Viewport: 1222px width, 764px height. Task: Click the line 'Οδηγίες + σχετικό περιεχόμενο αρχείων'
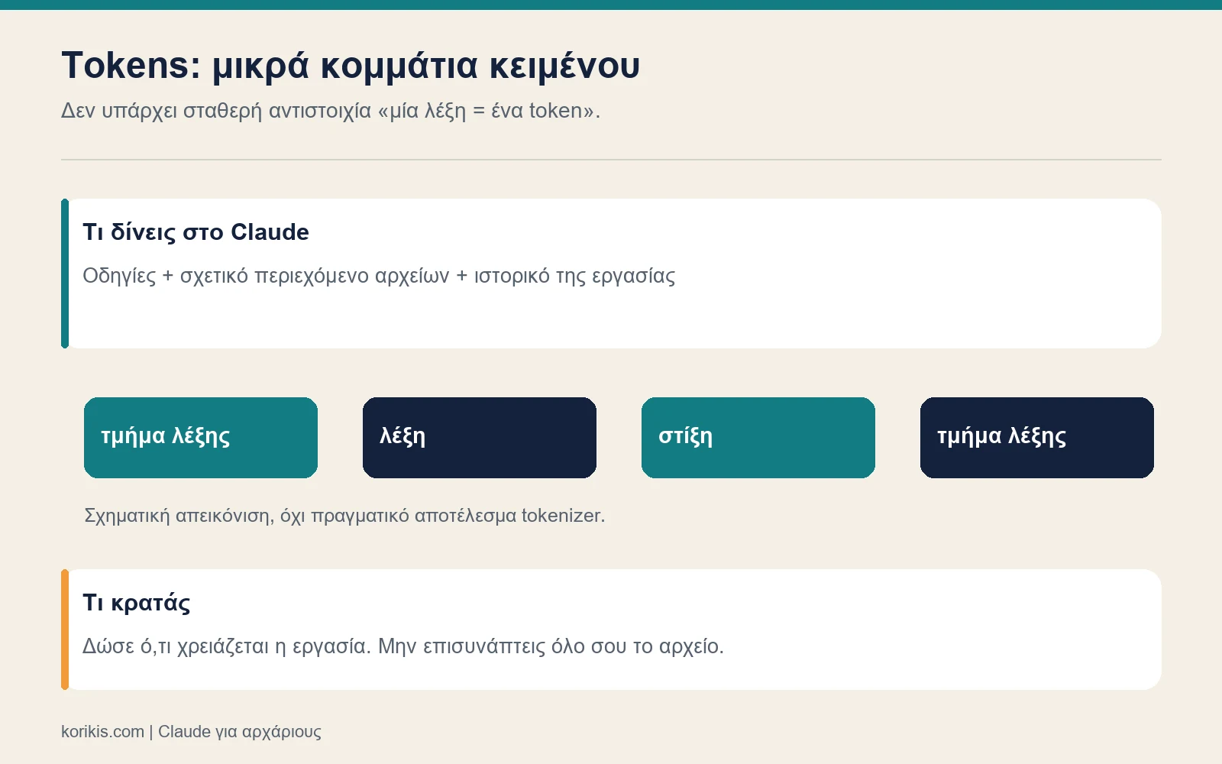click(x=379, y=276)
